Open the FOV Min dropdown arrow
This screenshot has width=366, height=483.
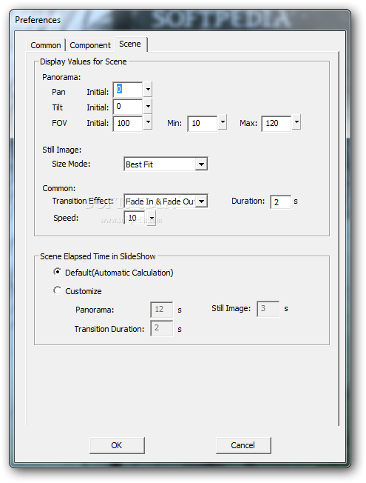(223, 122)
